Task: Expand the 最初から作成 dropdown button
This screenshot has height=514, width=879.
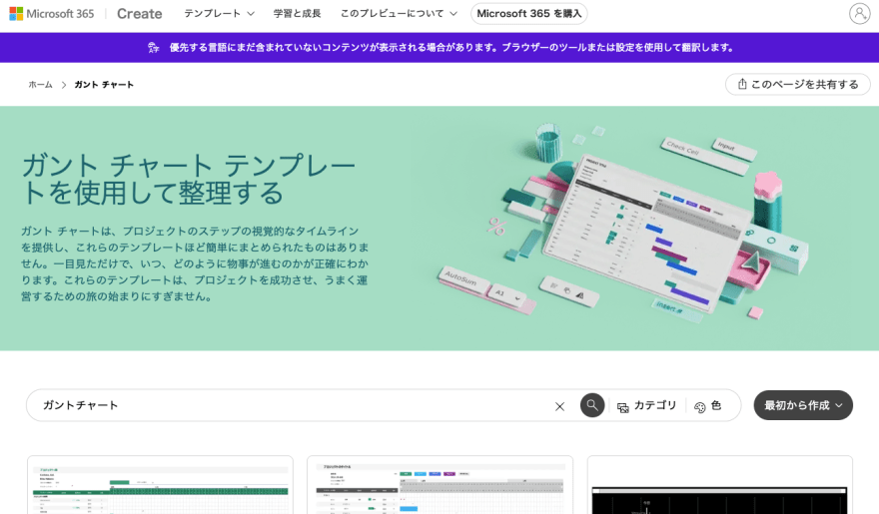Action: click(803, 405)
